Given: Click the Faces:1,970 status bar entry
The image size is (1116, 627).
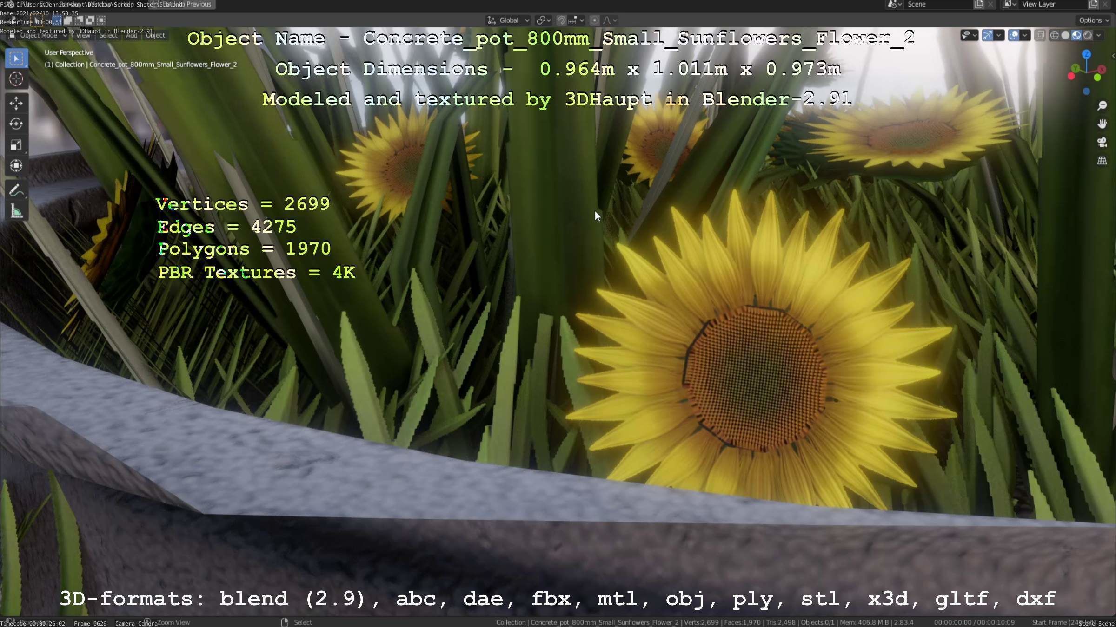Looking at the screenshot, I should (x=743, y=622).
